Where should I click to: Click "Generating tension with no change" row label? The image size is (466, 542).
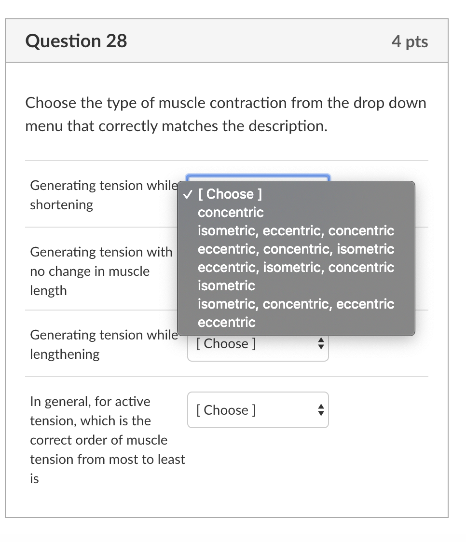101,271
